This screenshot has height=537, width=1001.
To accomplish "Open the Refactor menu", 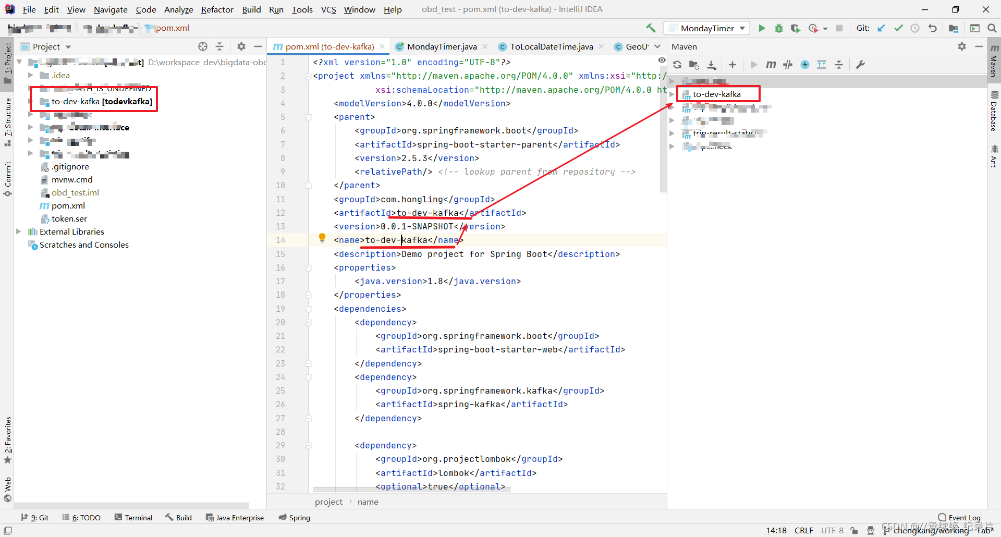I will [x=217, y=9].
